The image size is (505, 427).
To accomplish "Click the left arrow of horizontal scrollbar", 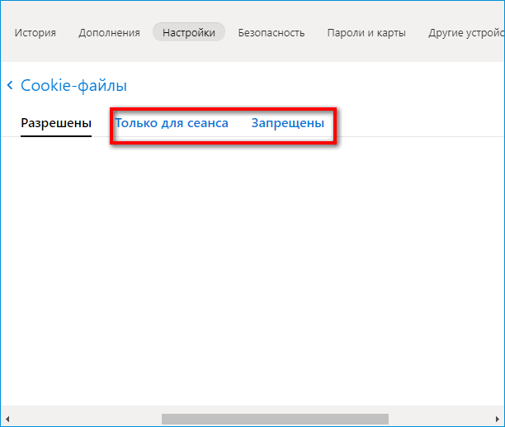I will pos(7,419).
